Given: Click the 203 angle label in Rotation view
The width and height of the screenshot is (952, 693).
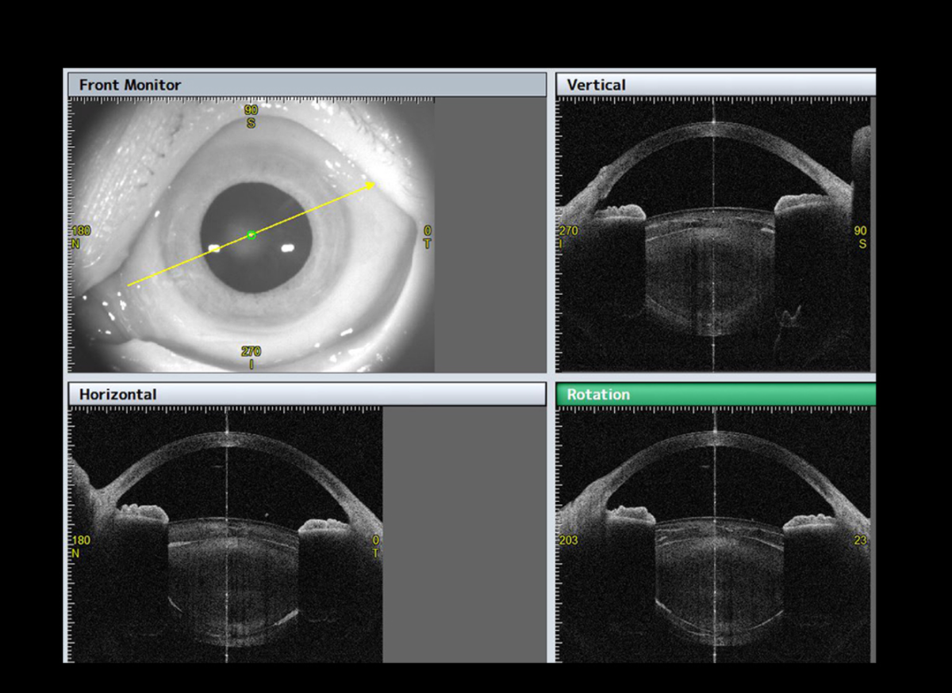Looking at the screenshot, I should [568, 541].
